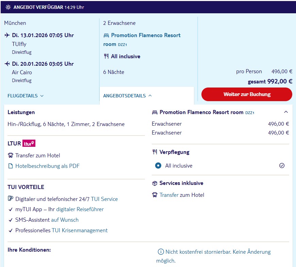Click the package icon next to Services inklusive
Image resolution: width=296 pixels, height=267 pixels.
coord(154,183)
